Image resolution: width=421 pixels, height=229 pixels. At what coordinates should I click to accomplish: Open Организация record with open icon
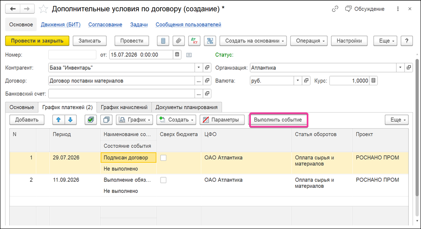(409, 68)
